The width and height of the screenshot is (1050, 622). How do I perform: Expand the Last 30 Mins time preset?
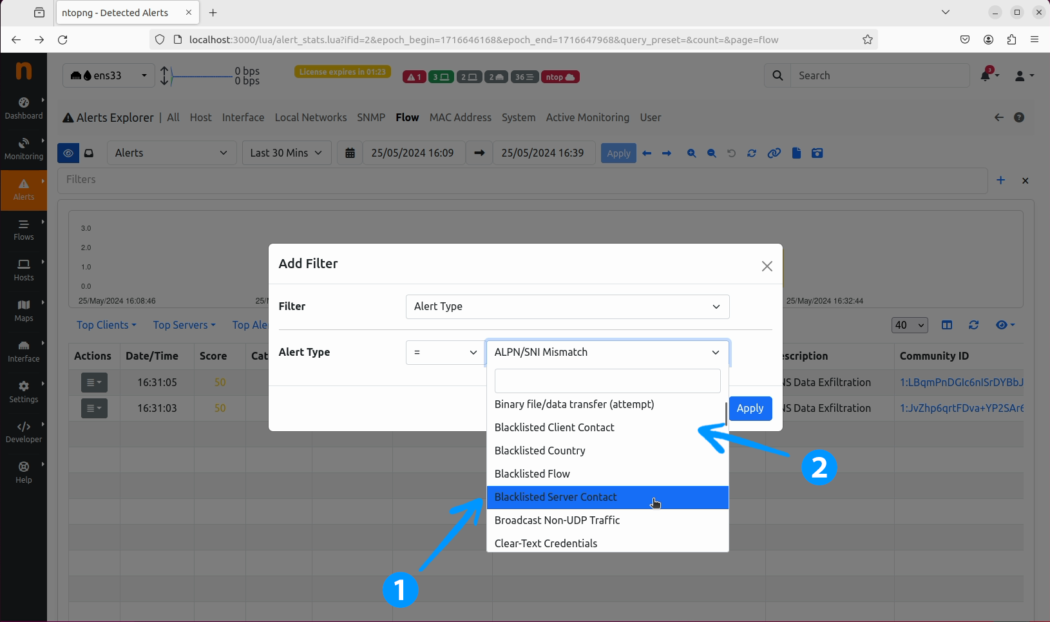[286, 153]
